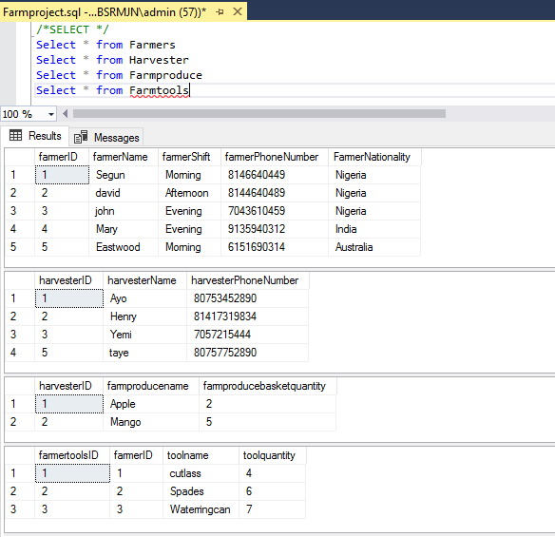Screen dimensions: 555x537
Task: Select phone number 7043610459
Action: (x=275, y=211)
